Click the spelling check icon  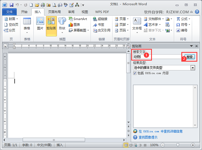[66, 5]
